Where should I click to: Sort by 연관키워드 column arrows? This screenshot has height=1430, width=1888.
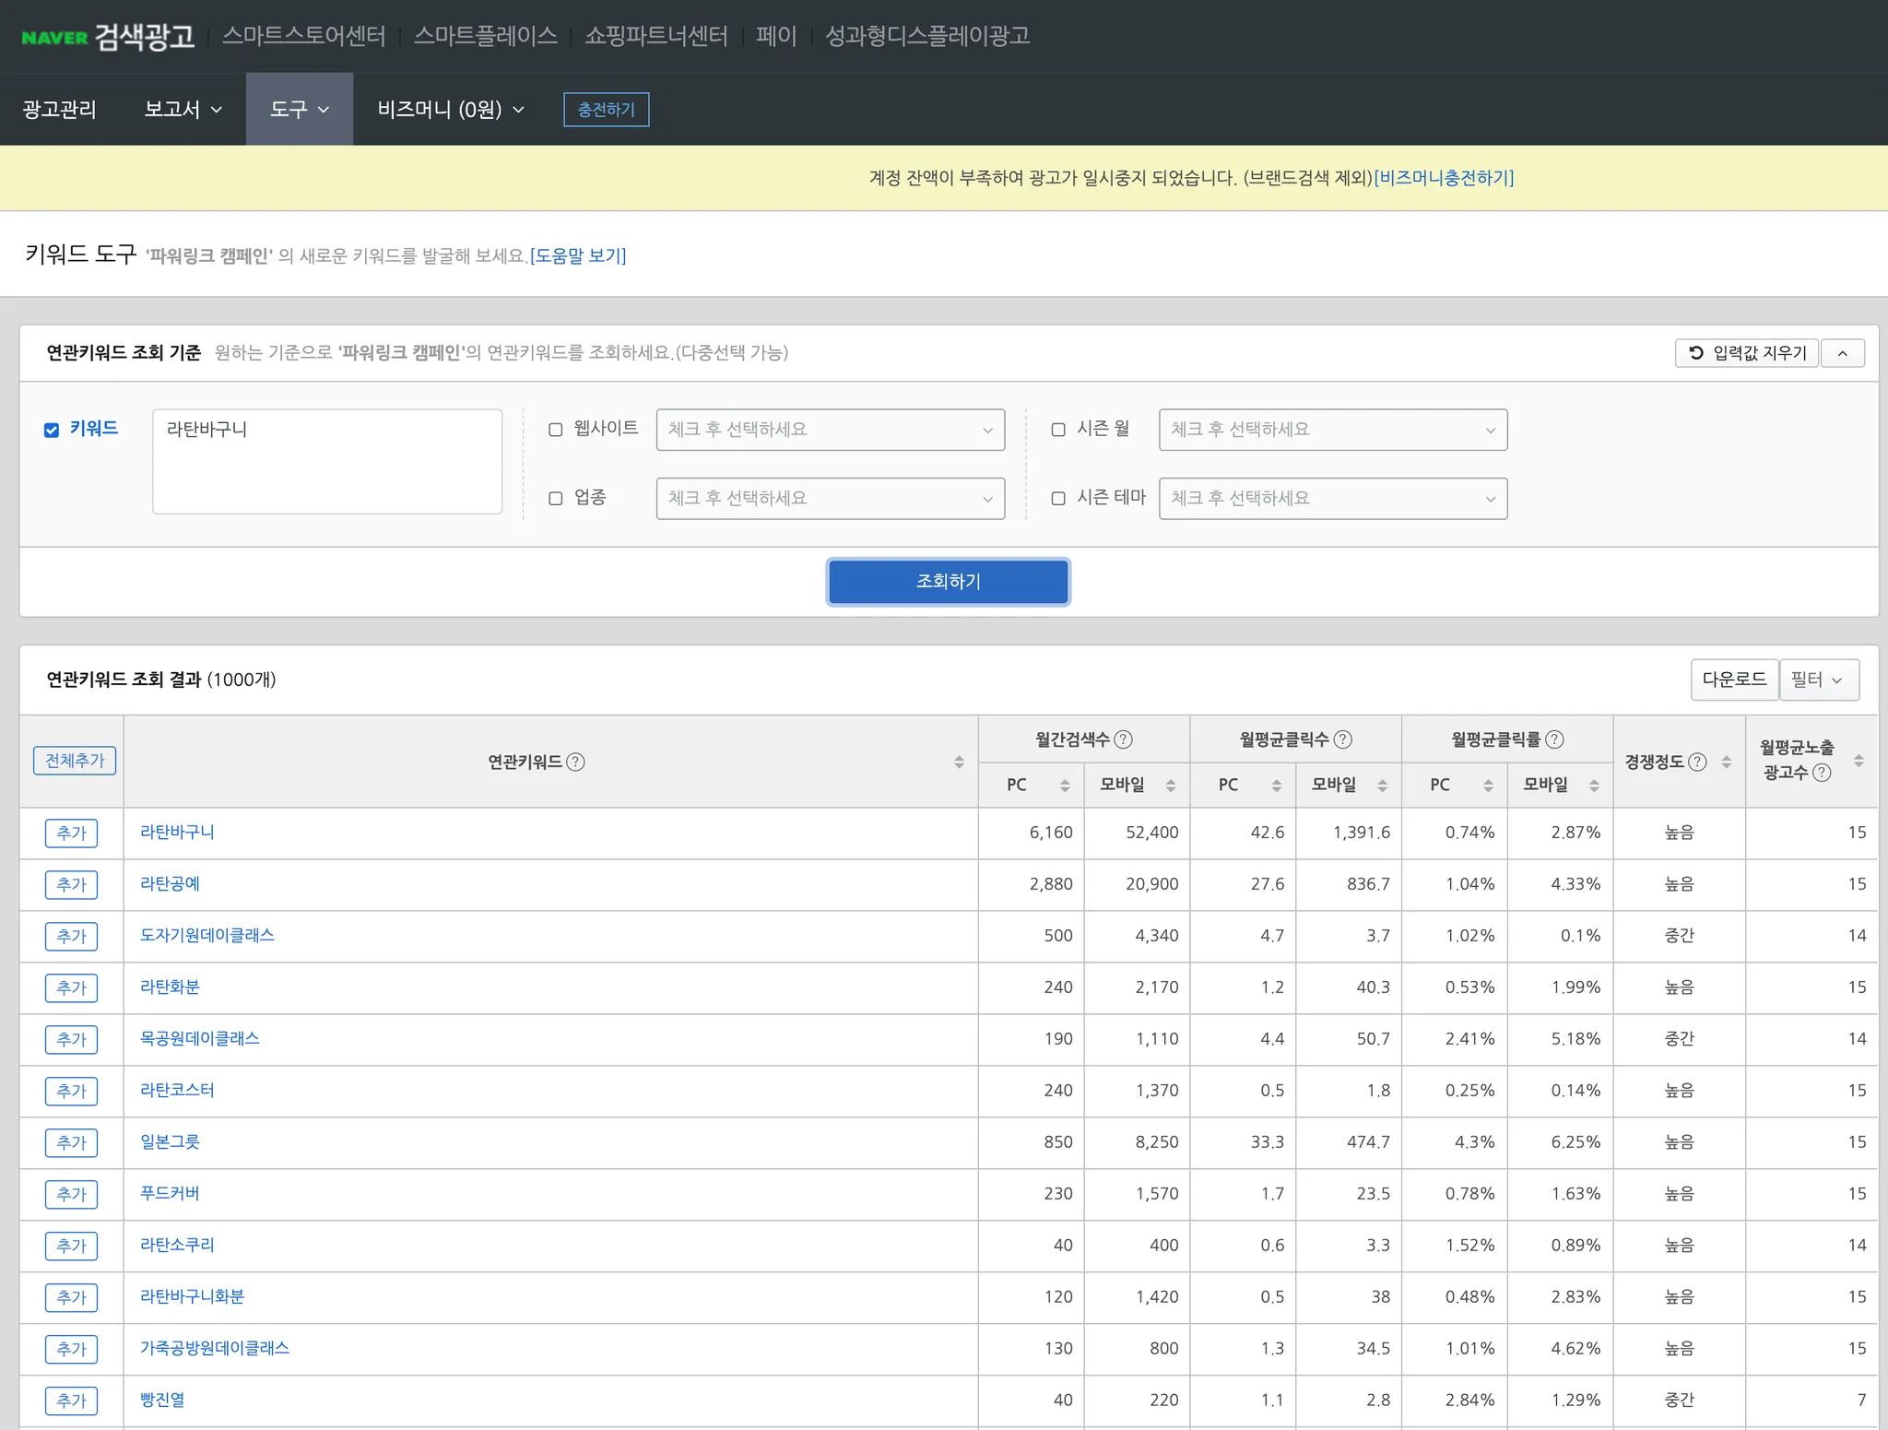pos(959,762)
